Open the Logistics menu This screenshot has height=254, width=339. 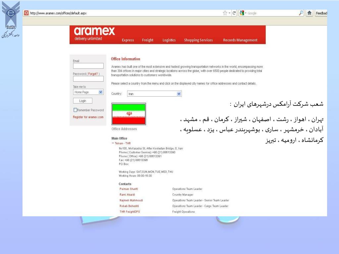tap(169, 40)
